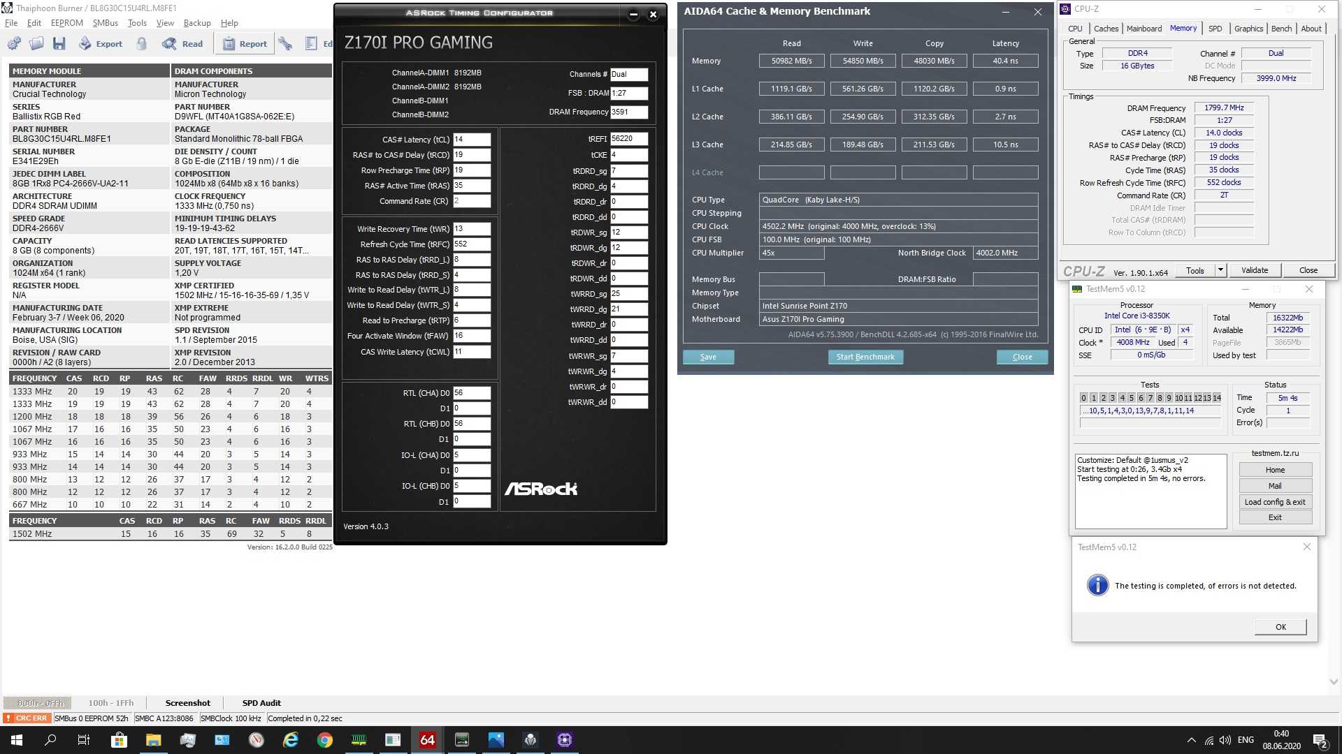The height and width of the screenshot is (754, 1342).
Task: Open the Caches tab in CPU-Z
Action: pos(1106,29)
